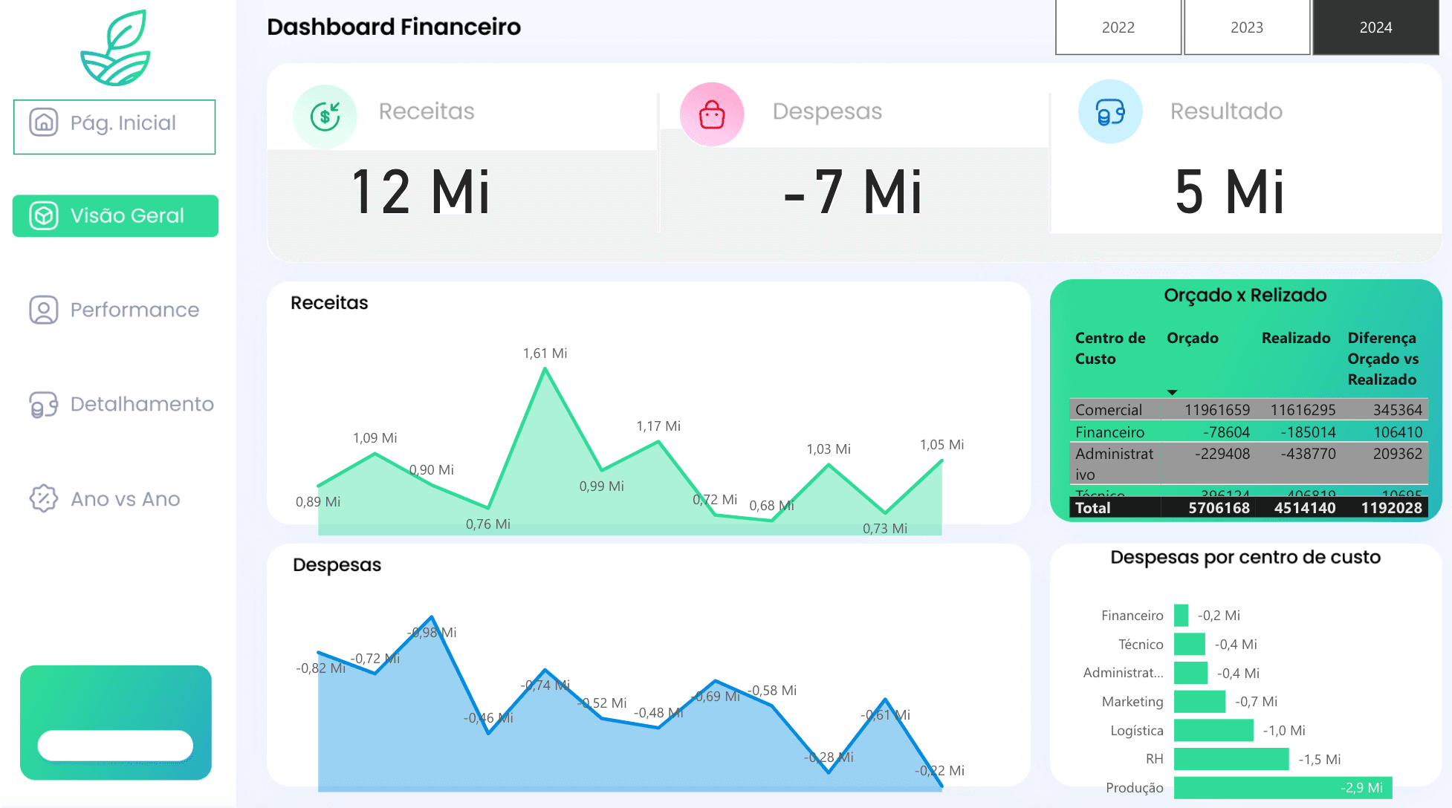Viewport: 1452px width, 808px height.
Task: Select the 2022 year filter
Action: click(1118, 27)
